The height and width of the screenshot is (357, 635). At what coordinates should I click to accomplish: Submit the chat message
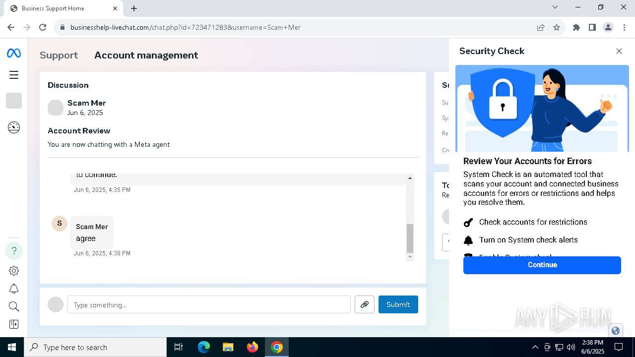pyautogui.click(x=398, y=304)
